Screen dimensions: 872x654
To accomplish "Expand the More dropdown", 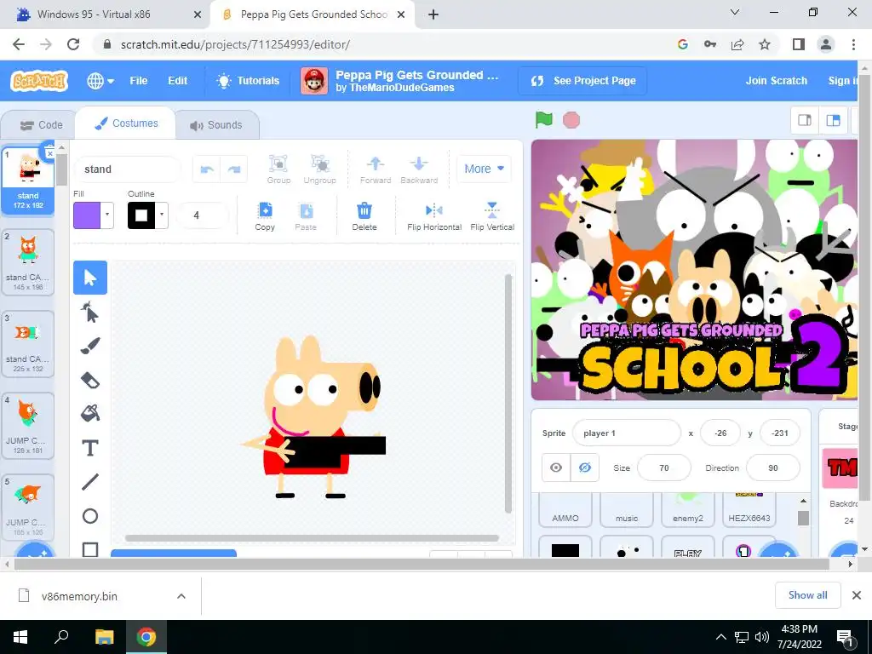I will point(484,169).
